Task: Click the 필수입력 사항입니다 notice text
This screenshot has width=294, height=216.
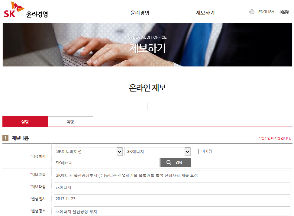Action: click(x=275, y=138)
